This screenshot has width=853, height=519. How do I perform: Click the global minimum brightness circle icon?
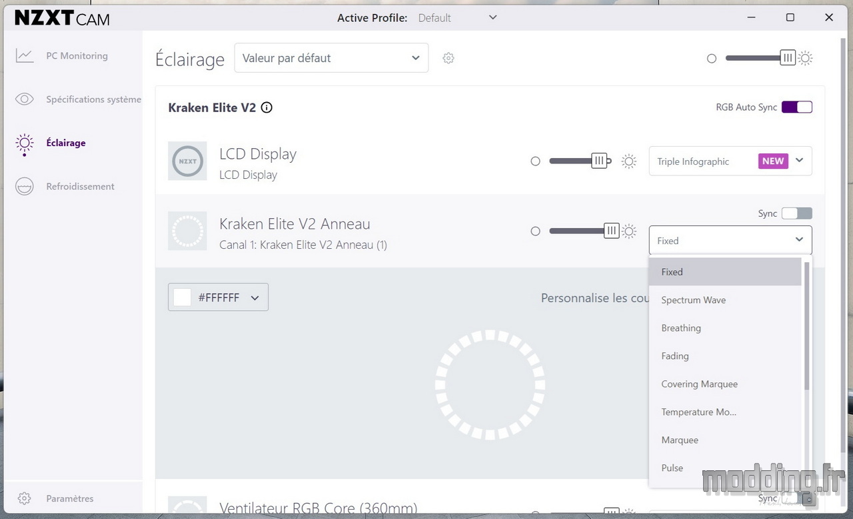[x=712, y=59]
